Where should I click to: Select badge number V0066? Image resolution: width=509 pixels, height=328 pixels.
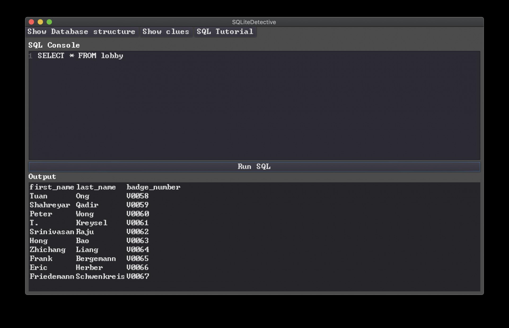tap(138, 268)
